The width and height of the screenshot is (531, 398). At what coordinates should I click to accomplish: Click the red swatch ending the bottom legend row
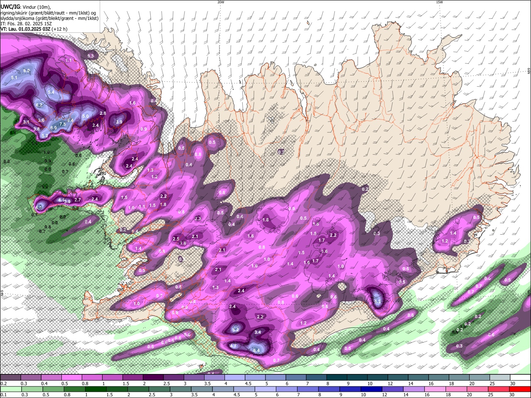[520, 389]
